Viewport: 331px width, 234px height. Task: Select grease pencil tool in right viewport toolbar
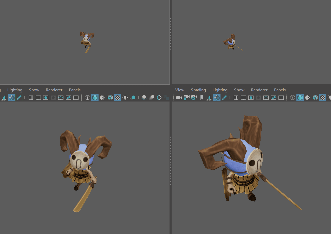pos(224,98)
